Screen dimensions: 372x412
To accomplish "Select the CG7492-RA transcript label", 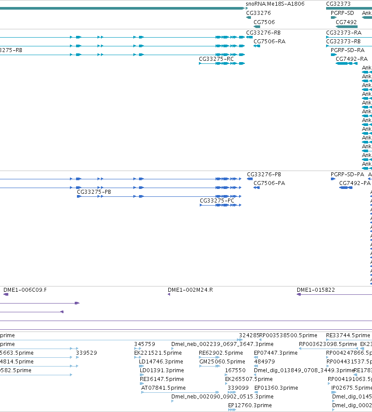I will (351, 59).
